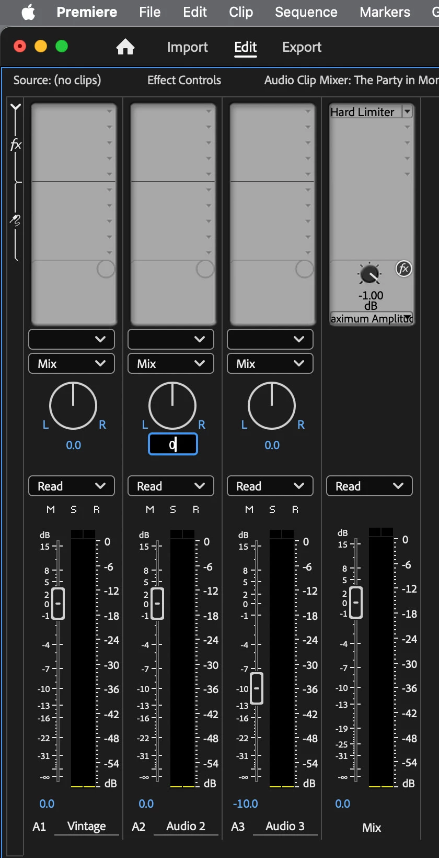Screen dimensions: 439x858
Task: Open A3 Mix output assignment dropdown
Action: coord(270,363)
